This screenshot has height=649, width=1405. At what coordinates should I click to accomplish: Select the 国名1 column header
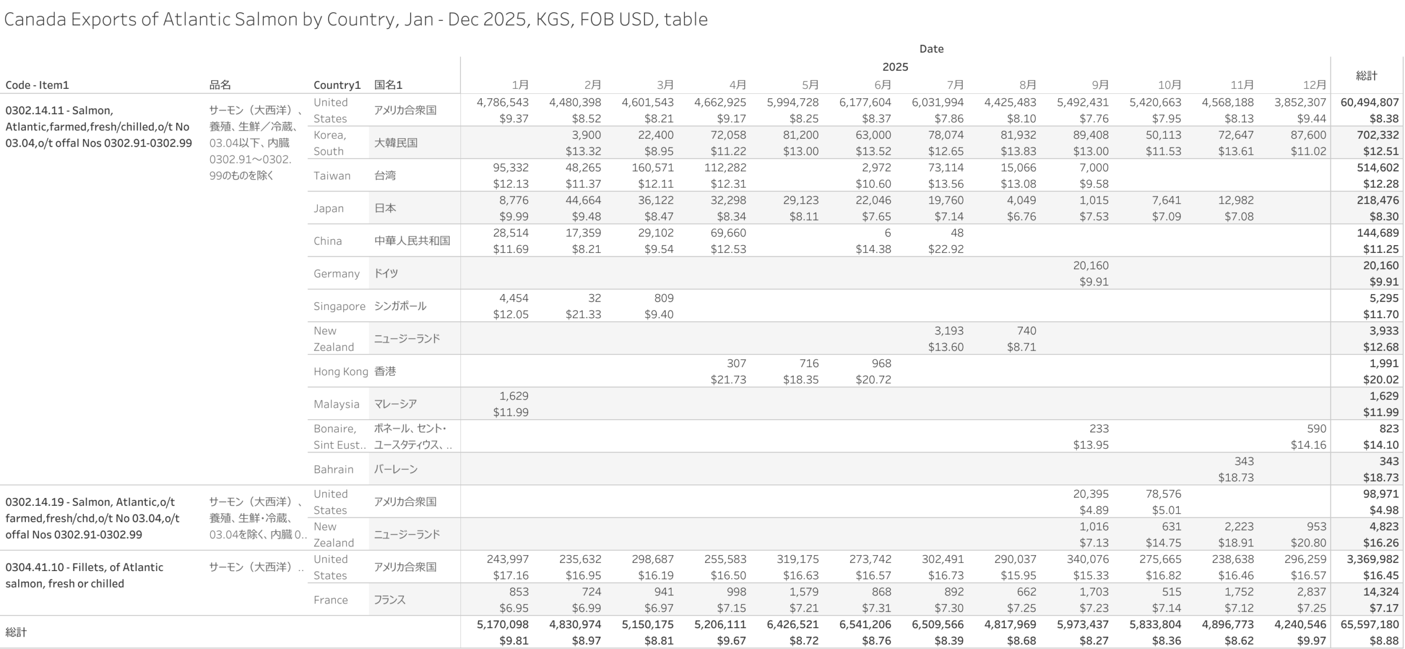pyautogui.click(x=388, y=85)
